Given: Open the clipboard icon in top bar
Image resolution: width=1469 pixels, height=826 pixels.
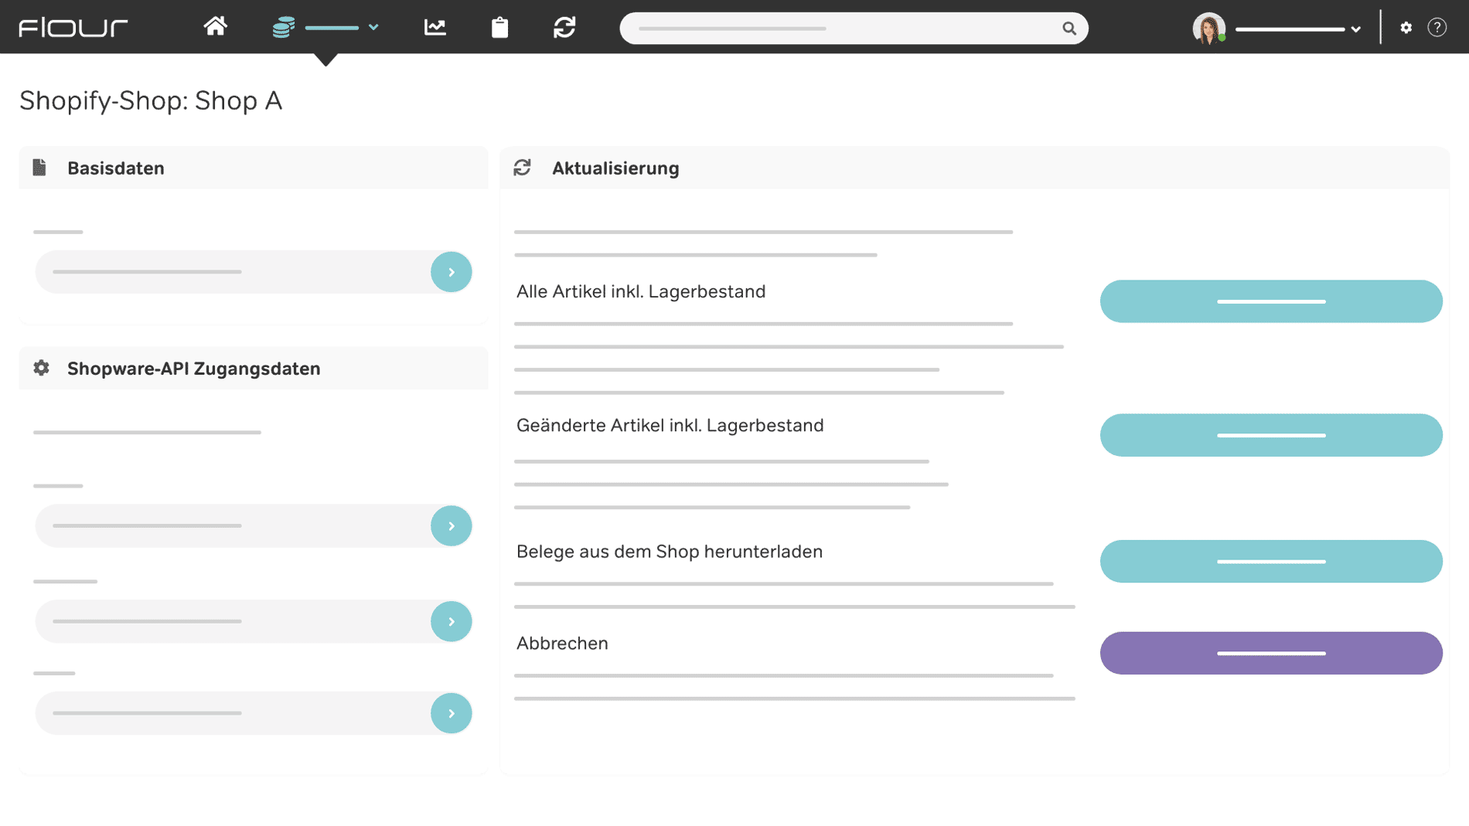Looking at the screenshot, I should tap(500, 28).
